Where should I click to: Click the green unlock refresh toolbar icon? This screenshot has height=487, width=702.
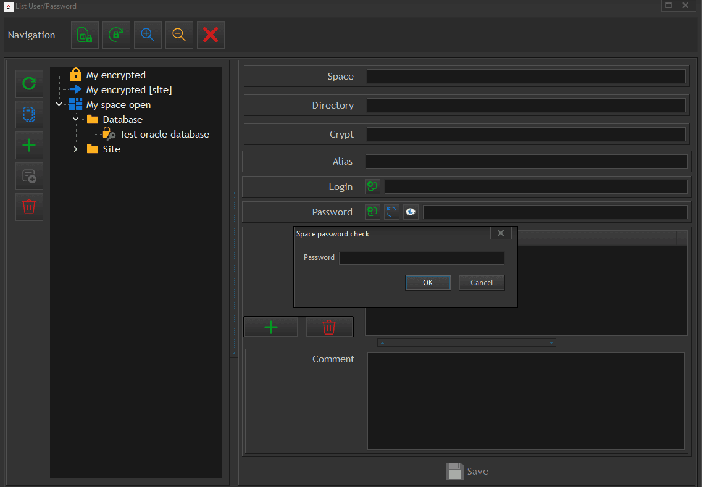[x=116, y=35]
